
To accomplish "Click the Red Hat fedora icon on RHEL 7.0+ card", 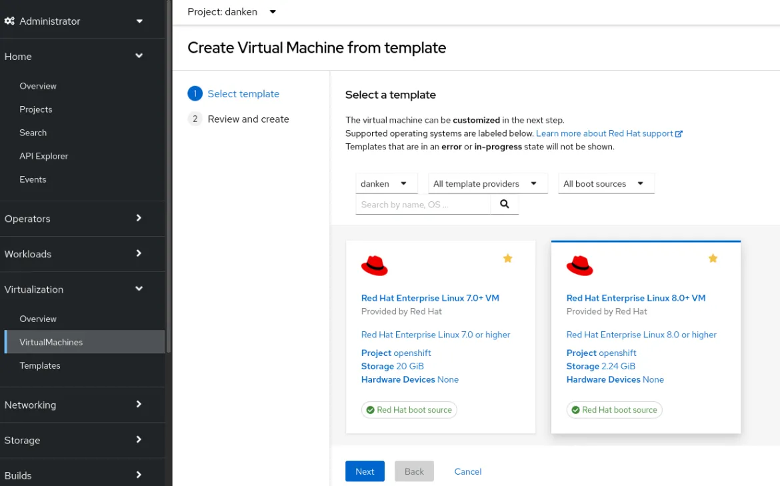I will tap(375, 265).
